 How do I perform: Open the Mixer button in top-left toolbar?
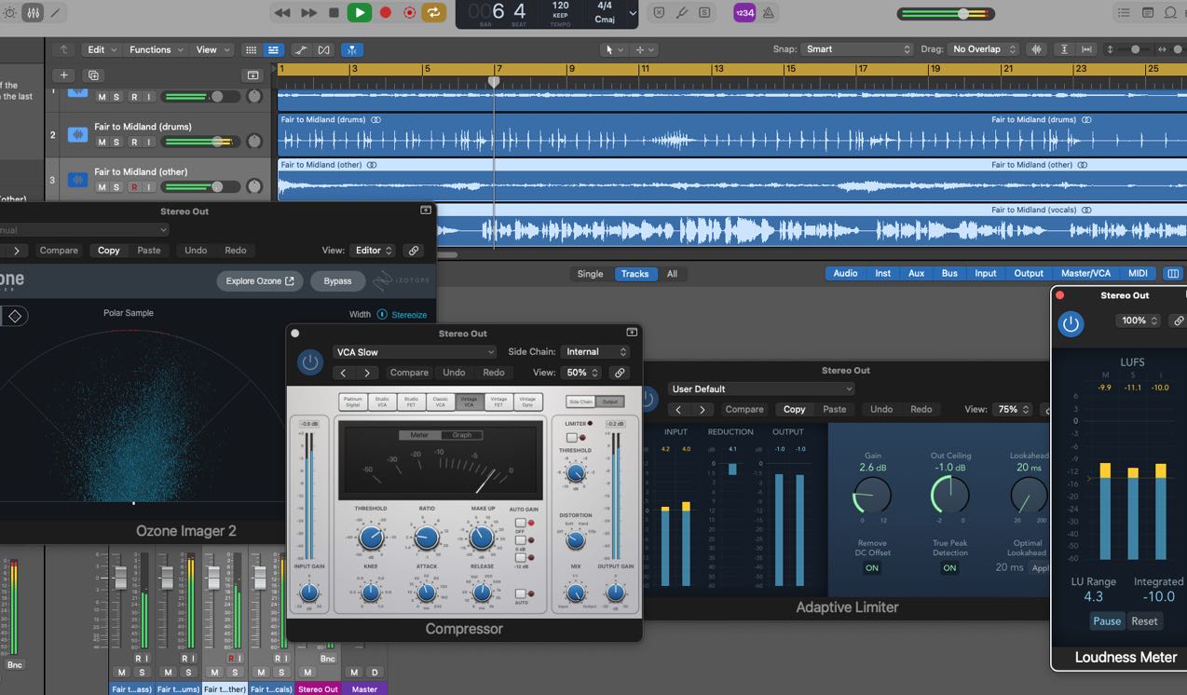click(34, 13)
